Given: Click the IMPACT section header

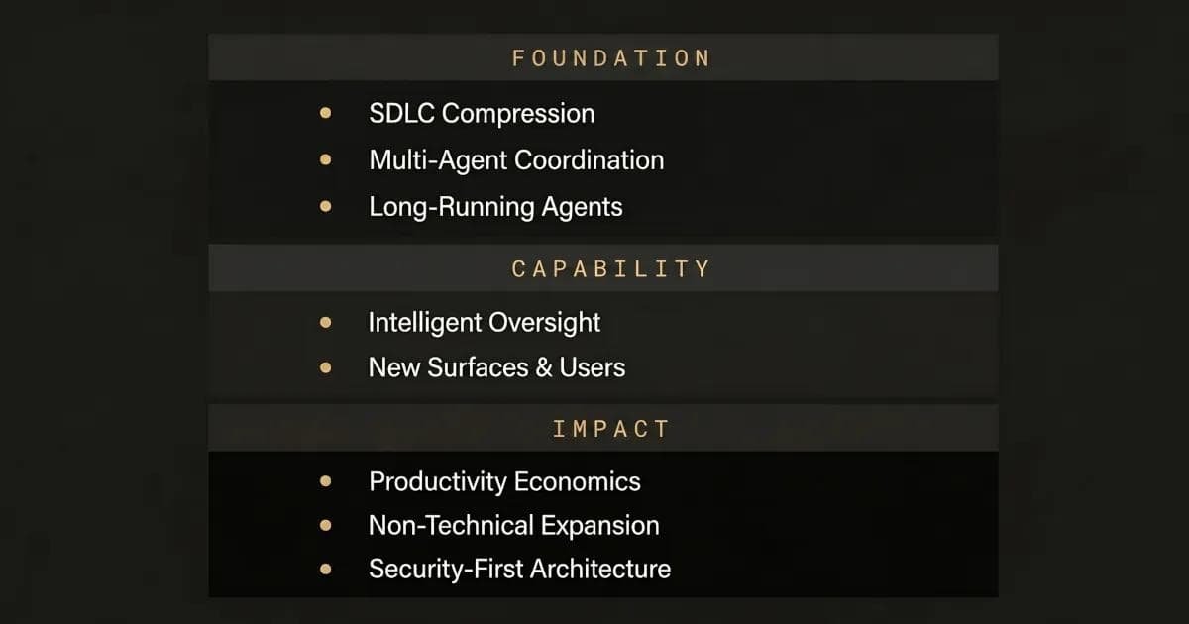Looking at the screenshot, I should click(610, 429).
